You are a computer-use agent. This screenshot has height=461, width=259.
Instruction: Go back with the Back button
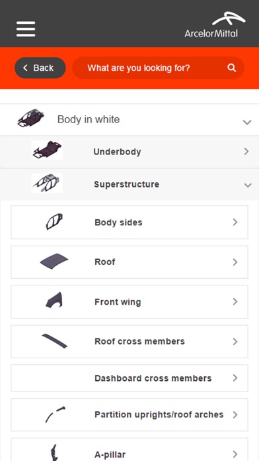coord(40,68)
